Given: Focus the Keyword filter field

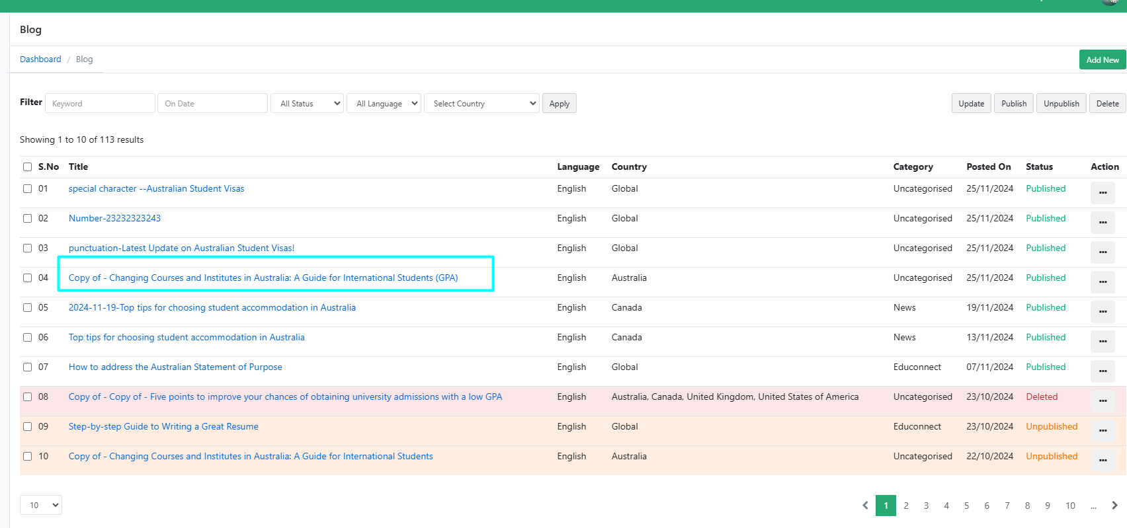Looking at the screenshot, I should [x=100, y=104].
